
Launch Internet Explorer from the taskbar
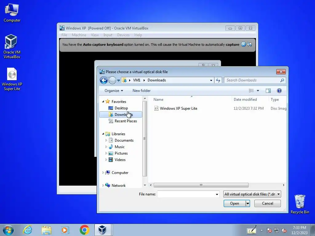(27, 230)
